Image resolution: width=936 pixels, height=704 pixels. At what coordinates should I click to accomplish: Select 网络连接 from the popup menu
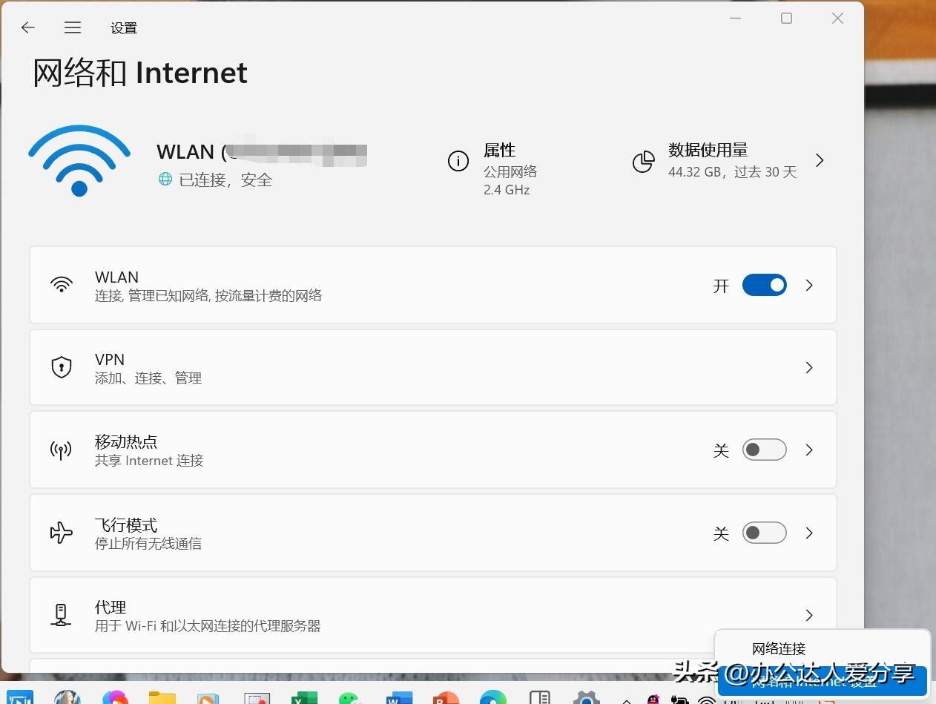click(x=780, y=648)
